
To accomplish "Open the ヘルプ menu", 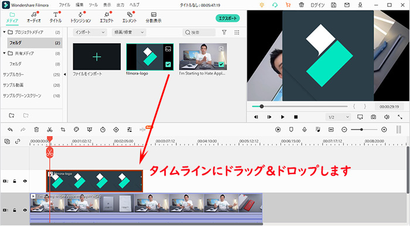I will point(134,5).
